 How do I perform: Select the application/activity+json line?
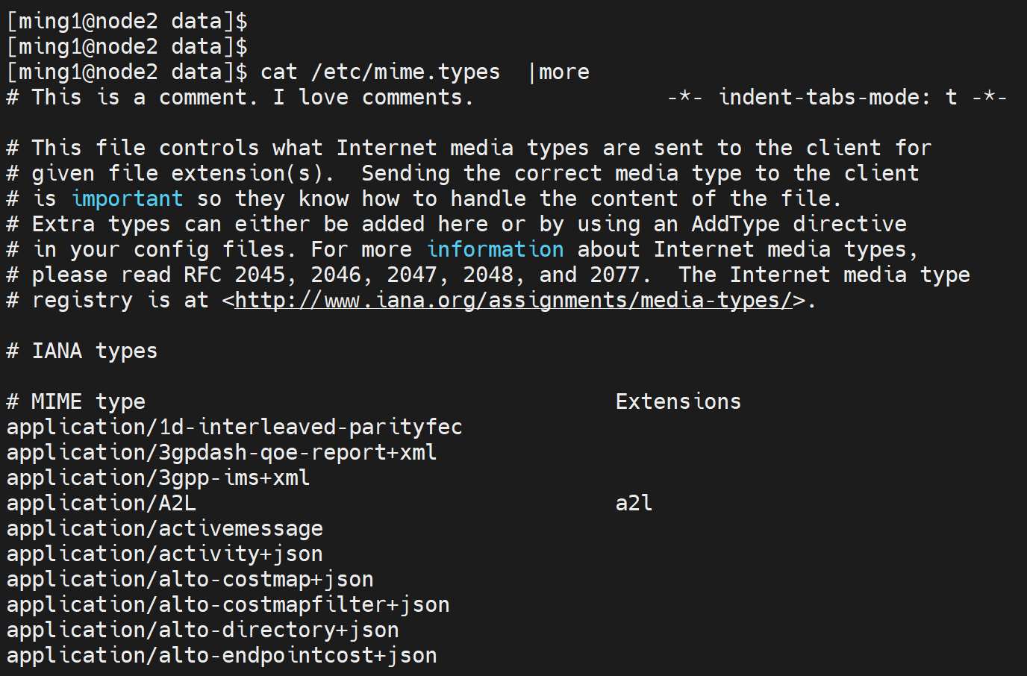click(165, 554)
